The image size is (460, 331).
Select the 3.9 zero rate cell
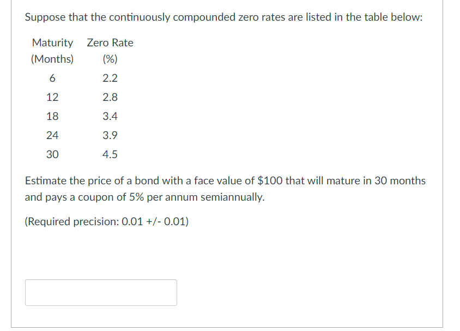point(111,135)
